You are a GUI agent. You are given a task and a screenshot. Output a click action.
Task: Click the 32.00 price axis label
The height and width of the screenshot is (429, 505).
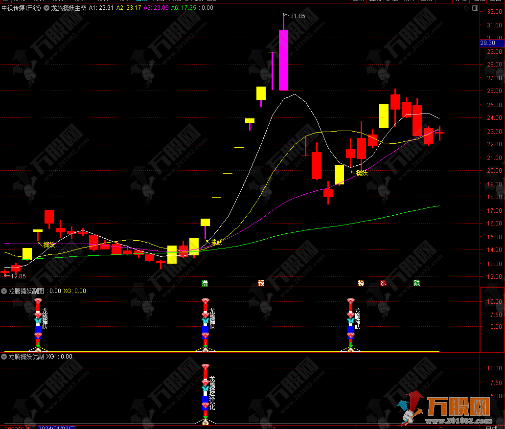pos(494,12)
